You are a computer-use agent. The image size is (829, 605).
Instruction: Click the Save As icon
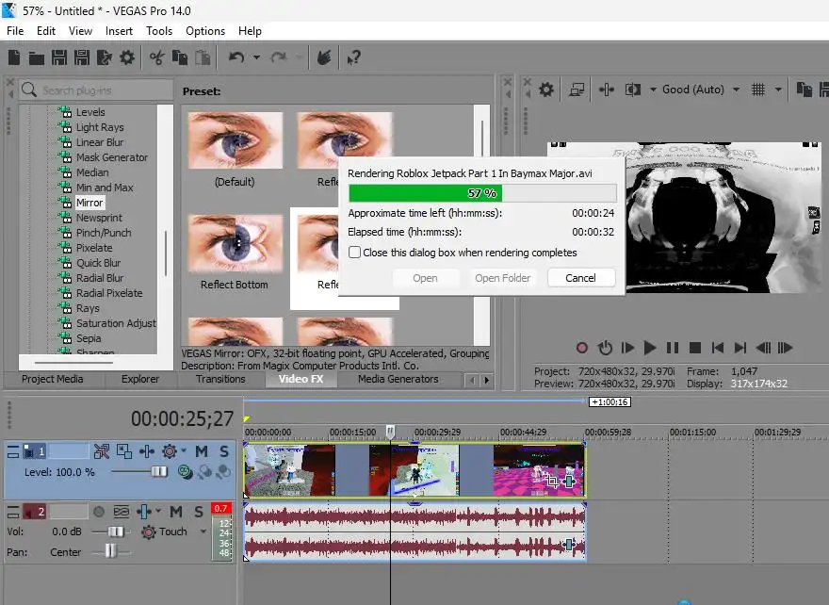pos(81,57)
